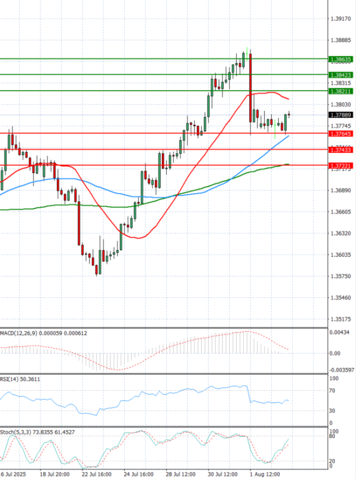Click the 1.37433 red support price label
The height and width of the screenshot is (479, 356).
click(x=341, y=150)
